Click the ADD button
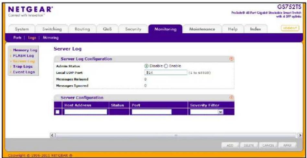This screenshot has height=158, width=307. point(230,145)
